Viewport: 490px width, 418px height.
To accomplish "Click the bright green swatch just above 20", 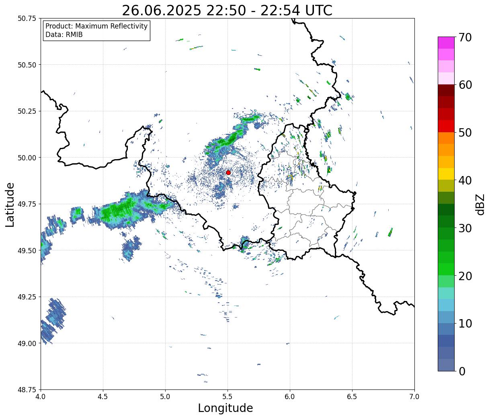I will click(x=446, y=269).
